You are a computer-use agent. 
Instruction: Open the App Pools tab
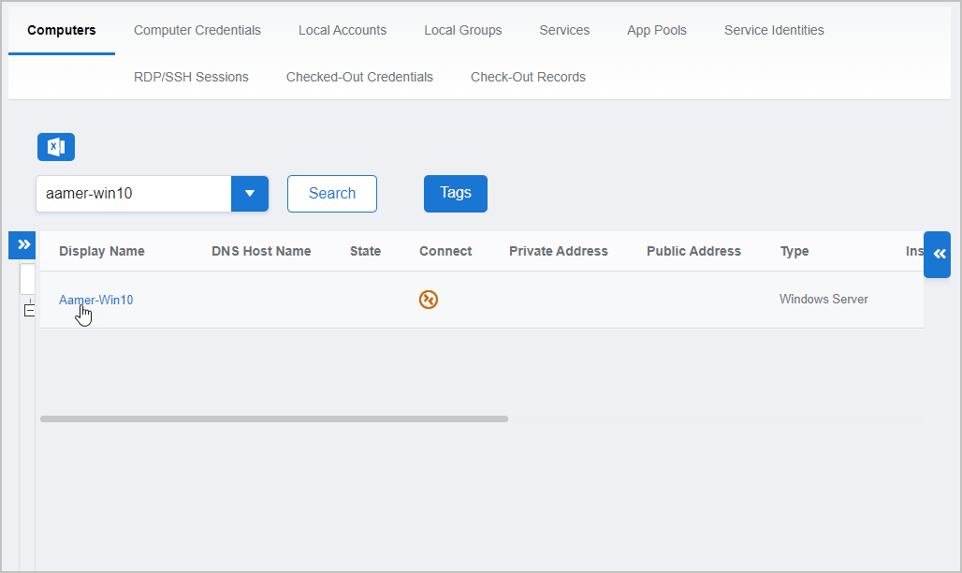[656, 30]
